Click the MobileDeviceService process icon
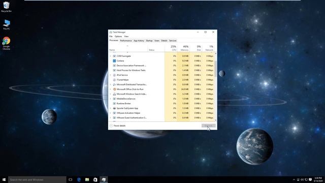The width and height of the screenshot is (325, 183). pos(114,99)
